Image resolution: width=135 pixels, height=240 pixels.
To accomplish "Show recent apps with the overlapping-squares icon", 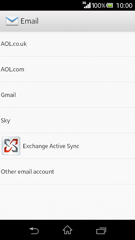I will click(x=101, y=231).
